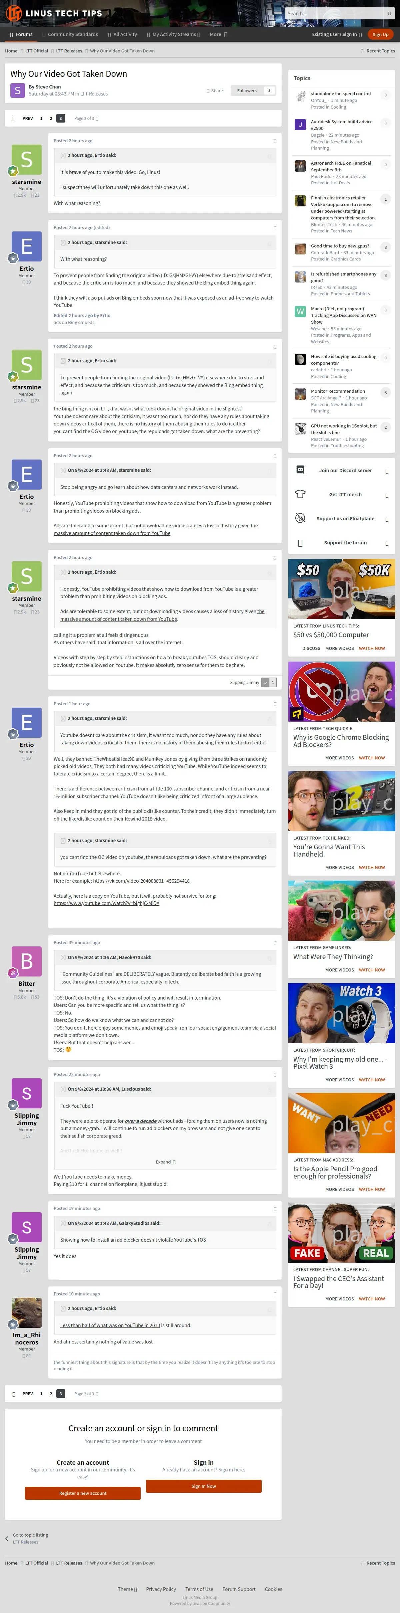
Task: Open the vk.com video link
Action: 141,881
